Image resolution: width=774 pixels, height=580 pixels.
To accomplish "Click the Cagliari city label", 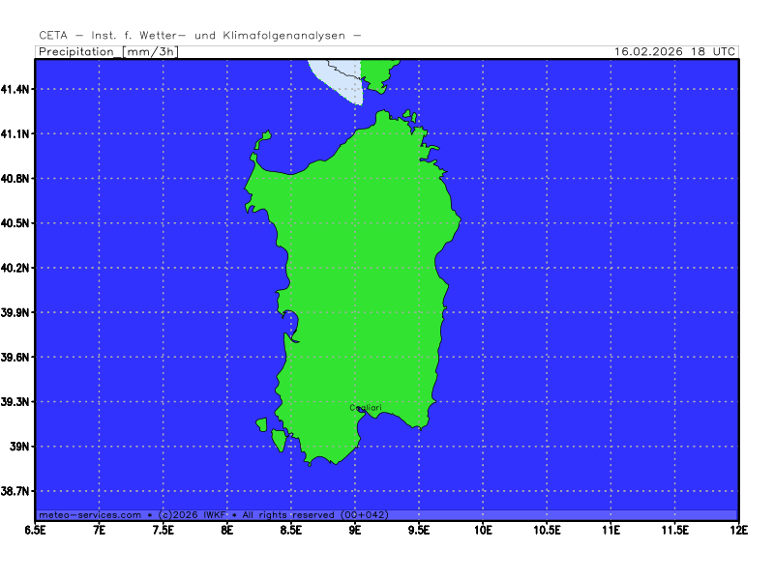I will coord(366,408).
